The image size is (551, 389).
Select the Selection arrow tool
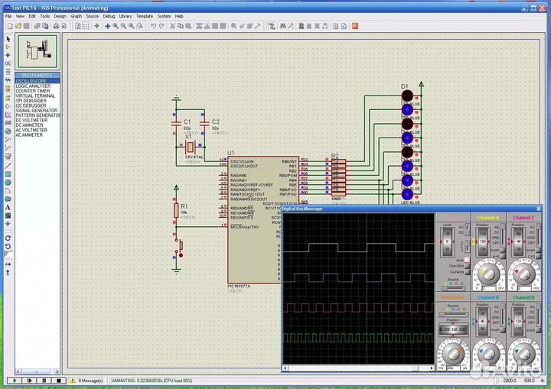(8, 39)
